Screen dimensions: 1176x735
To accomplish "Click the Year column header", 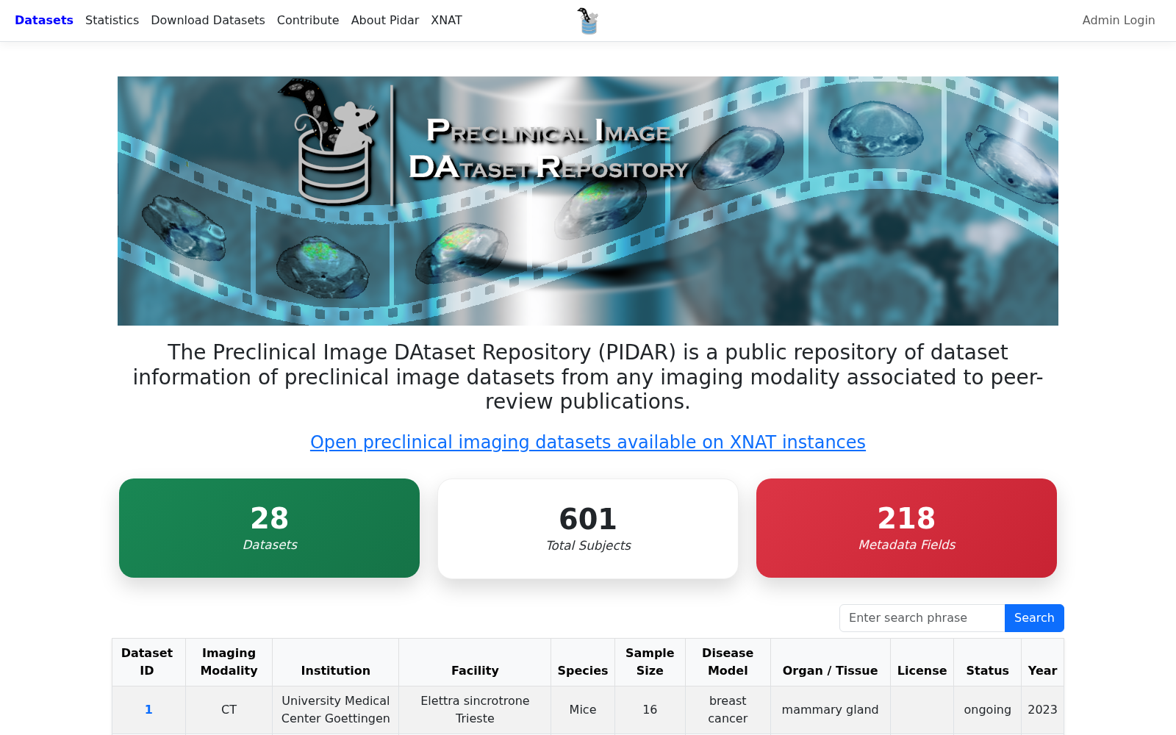I will click(x=1042, y=661).
